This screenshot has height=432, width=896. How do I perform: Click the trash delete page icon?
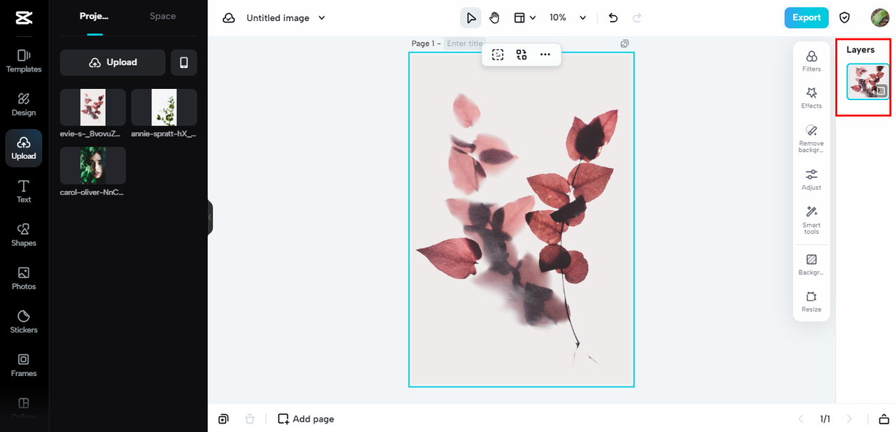(x=250, y=419)
